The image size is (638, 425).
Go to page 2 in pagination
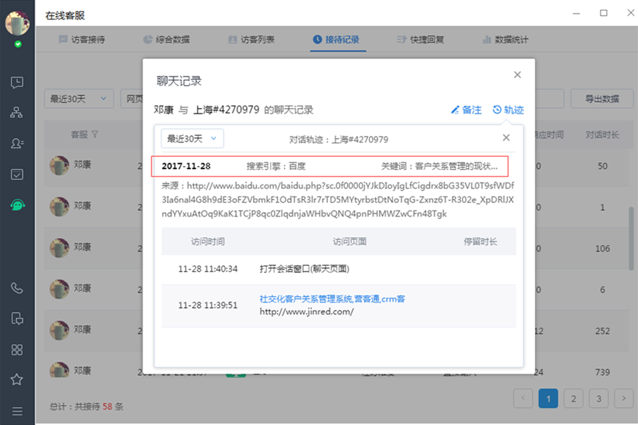pyautogui.click(x=573, y=399)
